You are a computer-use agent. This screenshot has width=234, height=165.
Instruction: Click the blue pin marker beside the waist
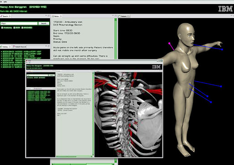[x=221, y=87]
